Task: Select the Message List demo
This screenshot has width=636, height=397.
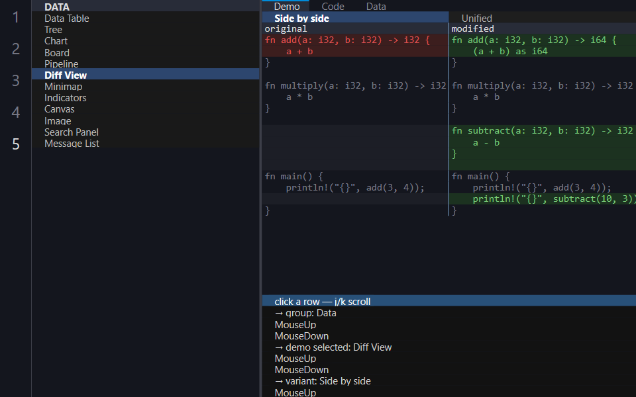Action: click(145, 144)
